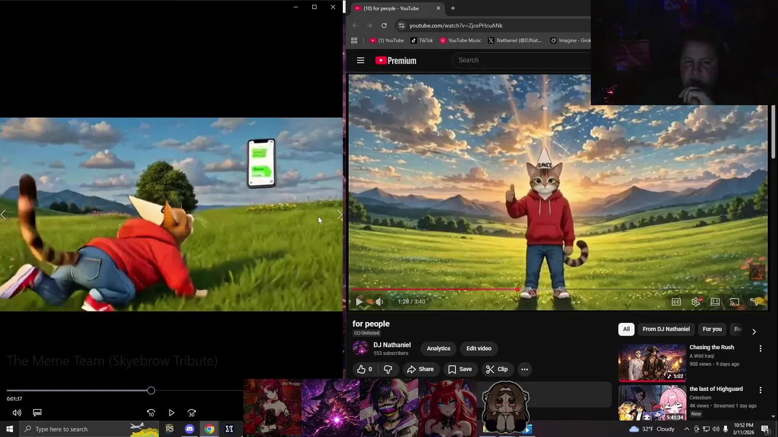The image size is (778, 437).
Task: Enter YouTube fullscreen mode
Action: pyautogui.click(x=754, y=302)
